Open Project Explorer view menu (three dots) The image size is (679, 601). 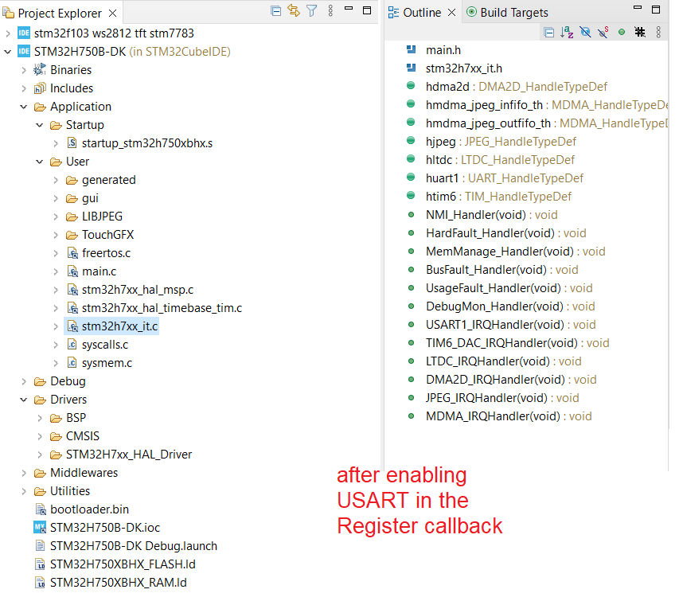point(330,11)
